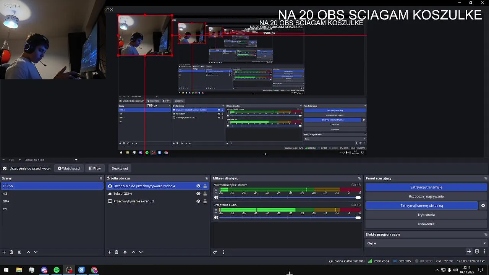
Task: Hide Przechwytywanie ekranu 2 source
Action: [198, 201]
